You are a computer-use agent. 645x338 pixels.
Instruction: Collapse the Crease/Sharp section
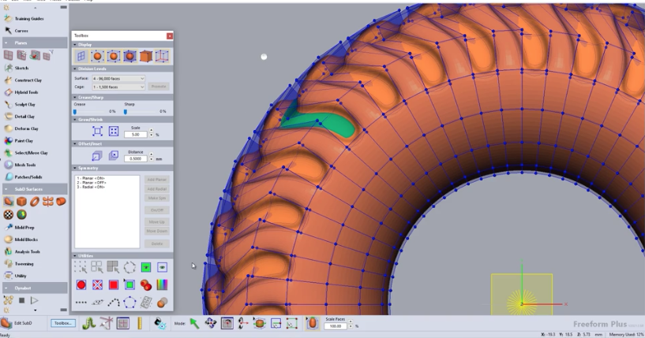(x=75, y=98)
